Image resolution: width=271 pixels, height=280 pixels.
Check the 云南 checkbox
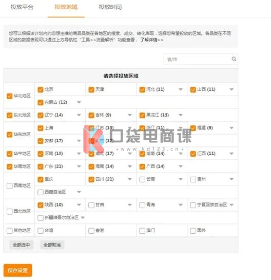pyautogui.click(x=142, y=179)
